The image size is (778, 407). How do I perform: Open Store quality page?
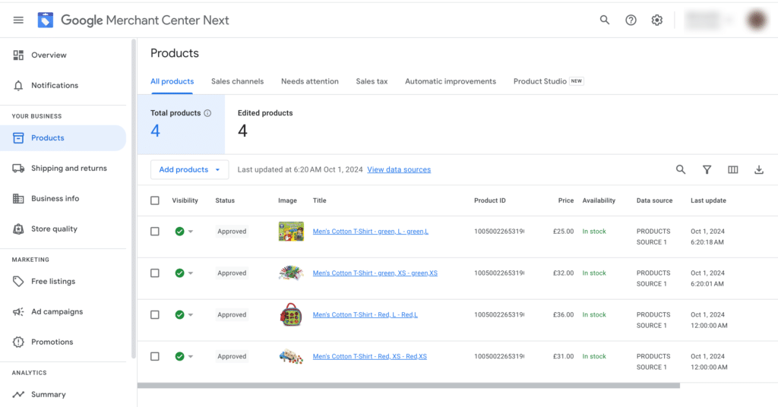(54, 229)
